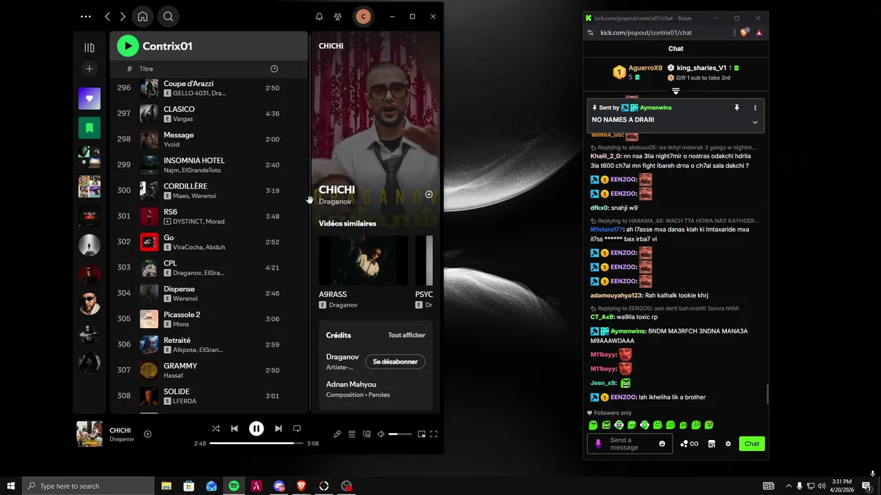The height and width of the screenshot is (495, 881).
Task: Click the taskbar search box
Action: [88, 486]
